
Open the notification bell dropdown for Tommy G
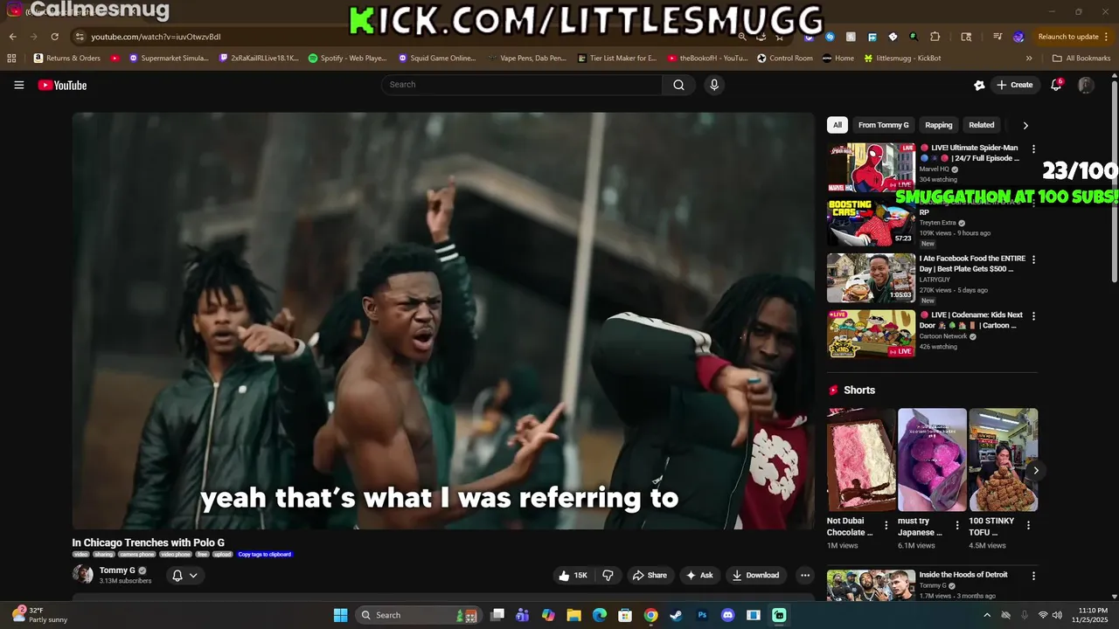(184, 575)
